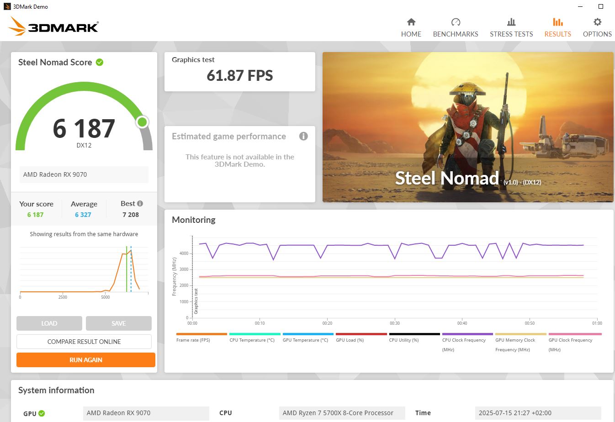Click the Your score value 6 187
Screen dimensions: 615x422
[35, 215]
